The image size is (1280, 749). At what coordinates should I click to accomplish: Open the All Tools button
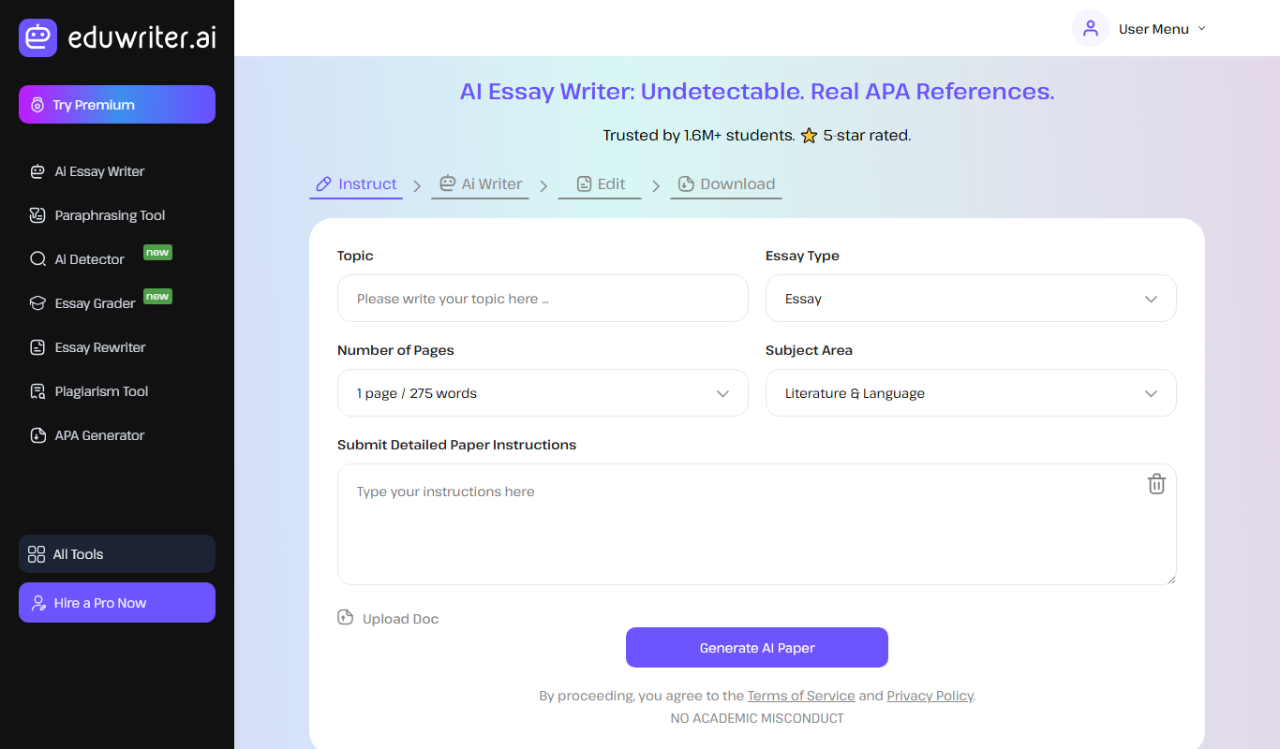click(x=117, y=554)
